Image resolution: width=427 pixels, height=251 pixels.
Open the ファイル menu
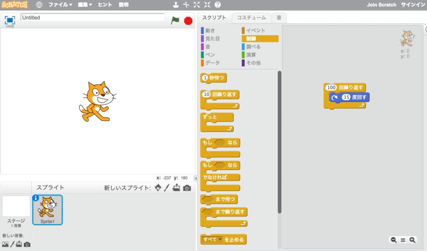click(x=60, y=5)
